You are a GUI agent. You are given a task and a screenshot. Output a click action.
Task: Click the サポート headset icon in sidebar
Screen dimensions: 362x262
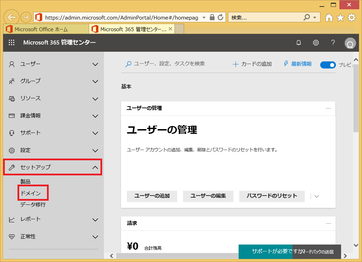coord(12,133)
